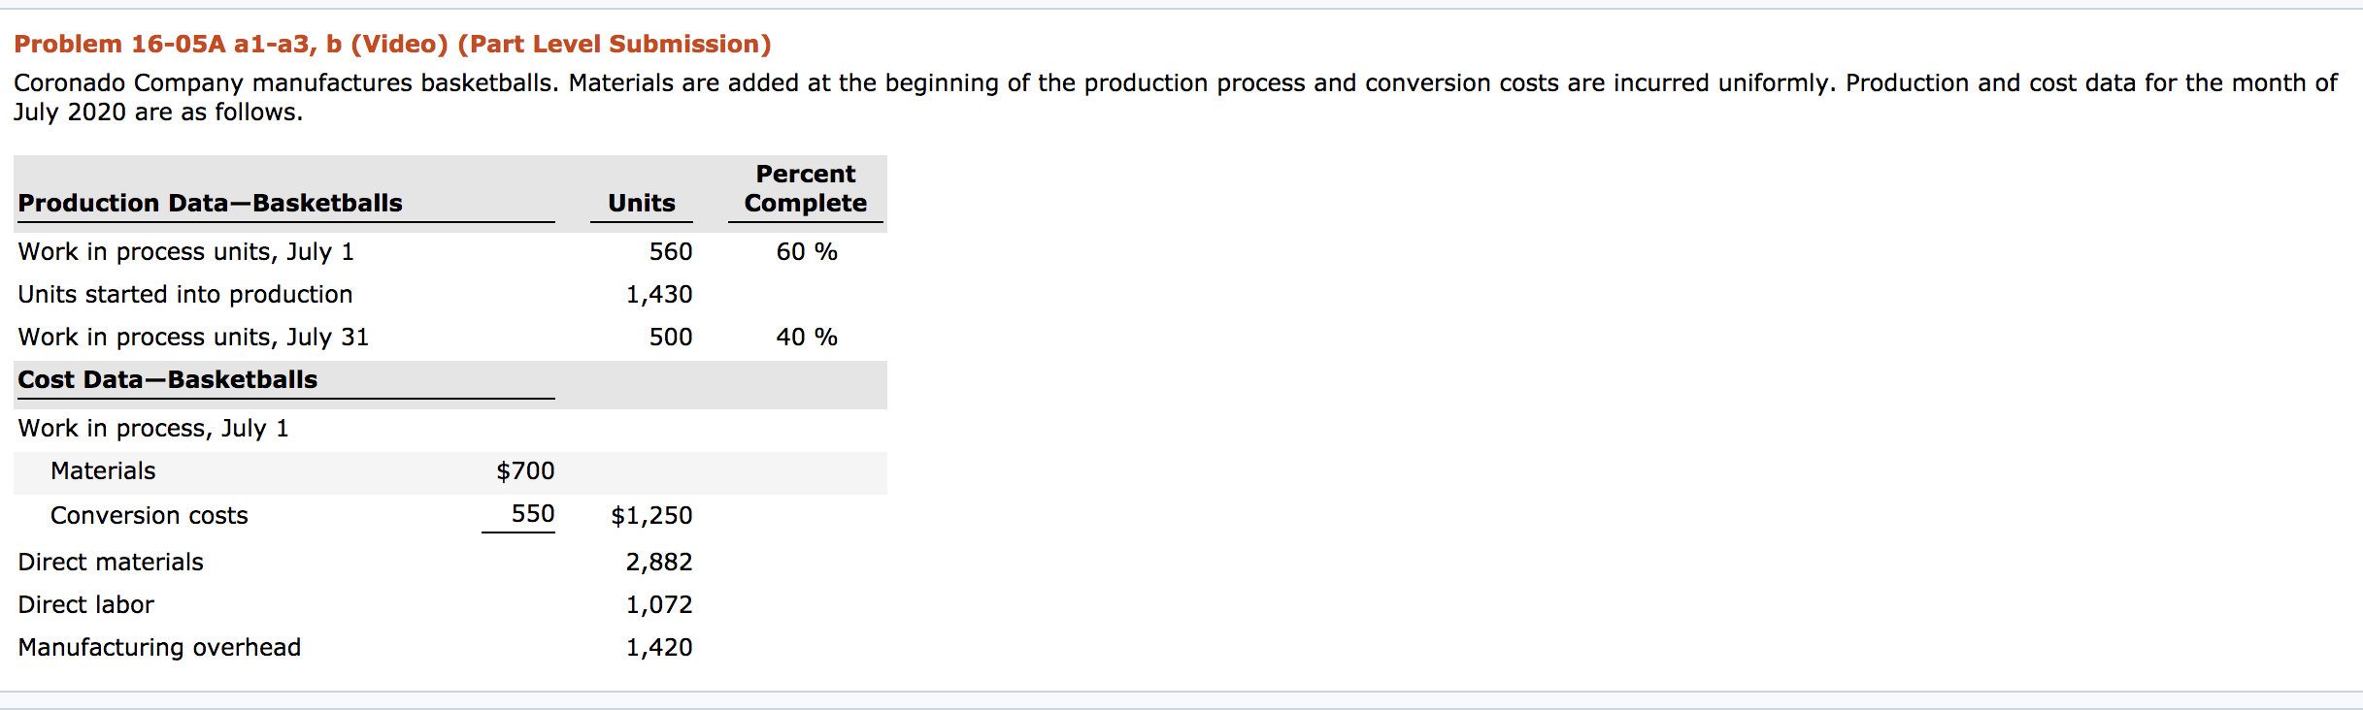Click the $1,250 total value
This screenshot has width=2363, height=710.
(x=651, y=516)
